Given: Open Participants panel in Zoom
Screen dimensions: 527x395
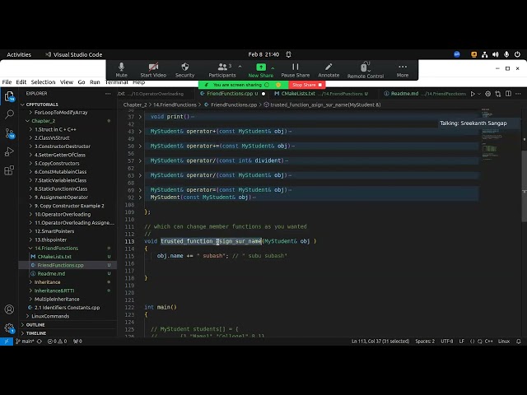Looking at the screenshot, I should pos(222,70).
